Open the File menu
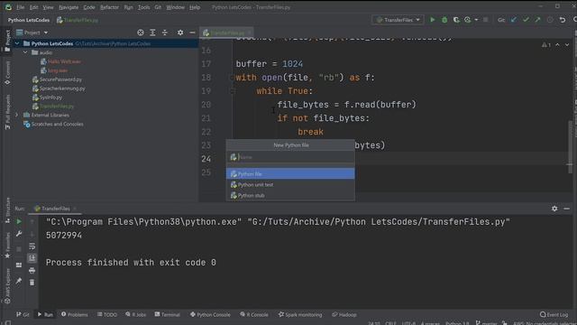577x325 pixels. coord(20,7)
